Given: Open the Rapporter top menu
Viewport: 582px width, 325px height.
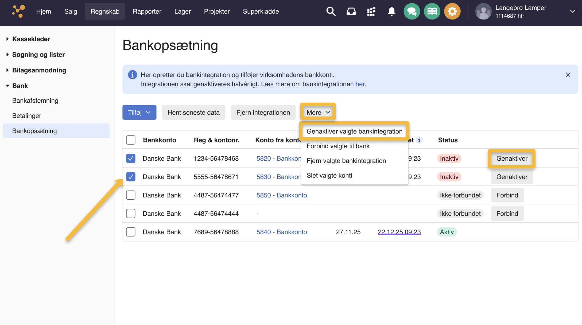Looking at the screenshot, I should pos(147,11).
